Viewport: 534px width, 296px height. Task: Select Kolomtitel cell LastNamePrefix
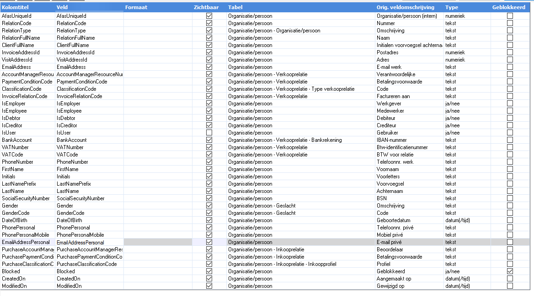click(x=27, y=184)
